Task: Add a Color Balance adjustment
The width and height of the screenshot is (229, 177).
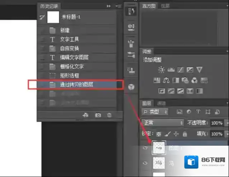Action: [x=166, y=80]
